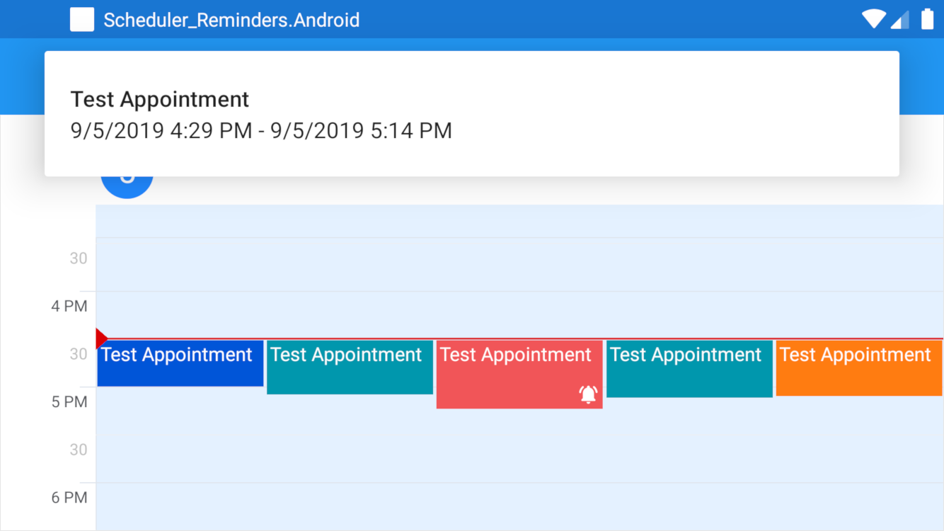Select the second teal Test Appointment block
Viewport: 944px width, 531px height.
click(689, 367)
